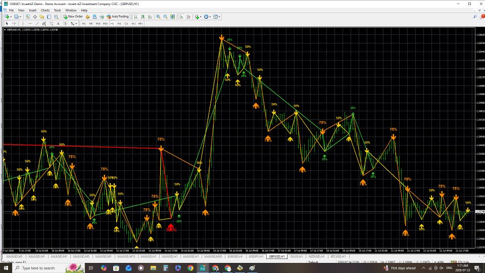
Task: Expand the Periods dropdown arrow
Action: [x=210, y=17]
